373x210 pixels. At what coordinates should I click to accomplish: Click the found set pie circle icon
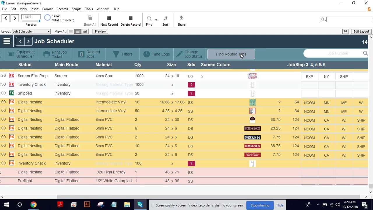click(x=47, y=18)
